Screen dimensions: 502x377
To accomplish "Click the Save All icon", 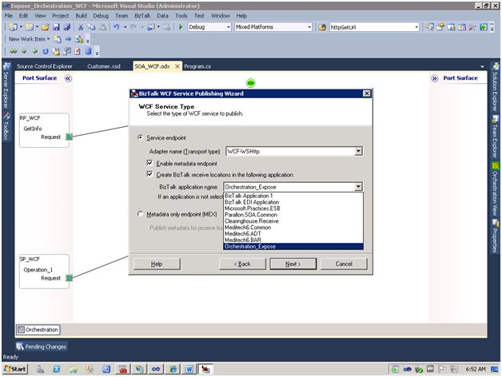I will [x=66, y=27].
